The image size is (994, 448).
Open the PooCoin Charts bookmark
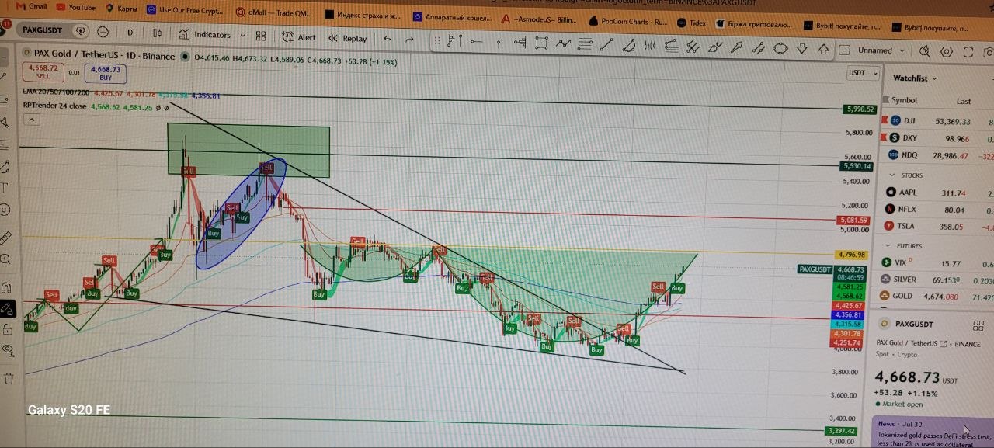628,22
